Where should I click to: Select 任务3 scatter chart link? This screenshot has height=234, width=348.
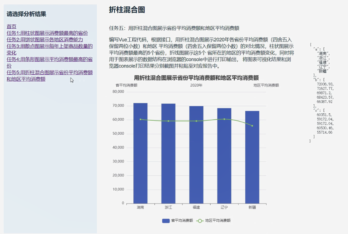click(49, 46)
